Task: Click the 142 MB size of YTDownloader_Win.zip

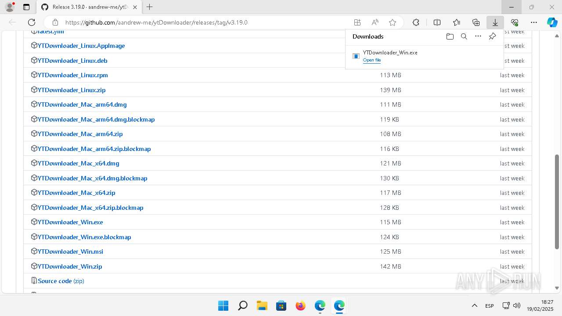Action: point(391,266)
